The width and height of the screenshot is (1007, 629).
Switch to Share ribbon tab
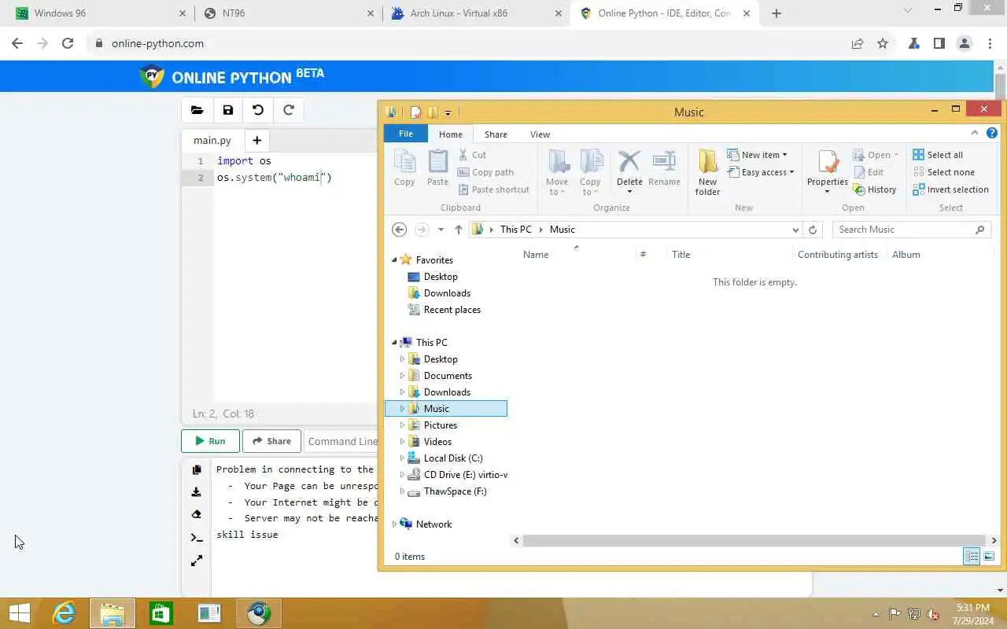tap(496, 134)
